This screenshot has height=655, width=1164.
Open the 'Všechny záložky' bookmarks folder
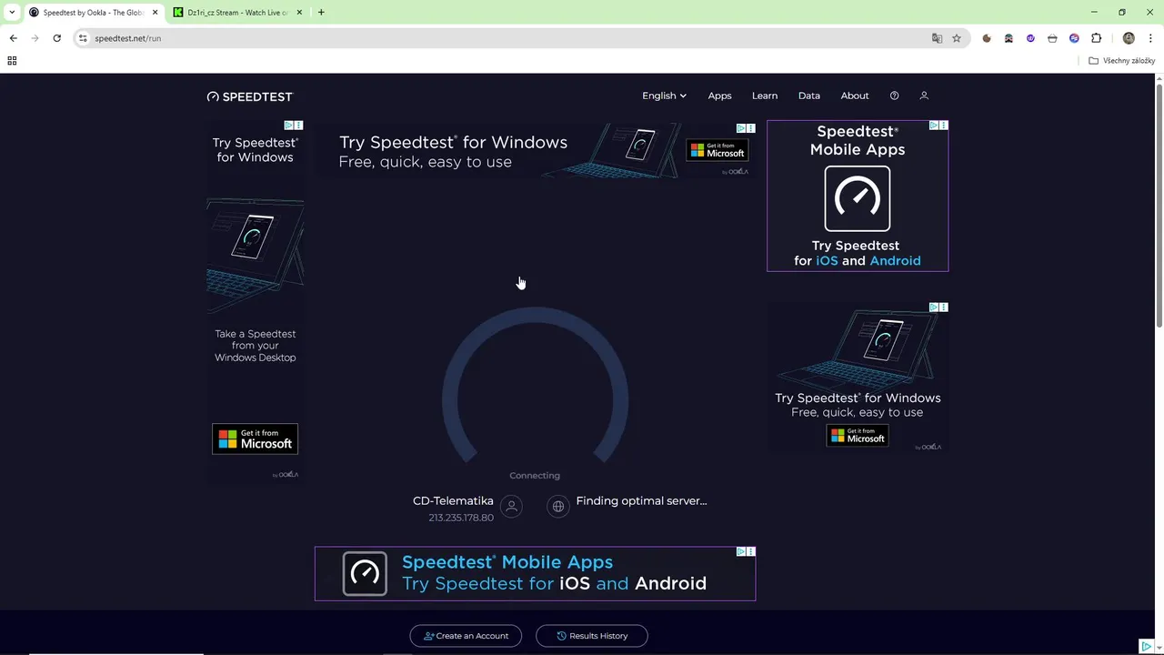1122,61
